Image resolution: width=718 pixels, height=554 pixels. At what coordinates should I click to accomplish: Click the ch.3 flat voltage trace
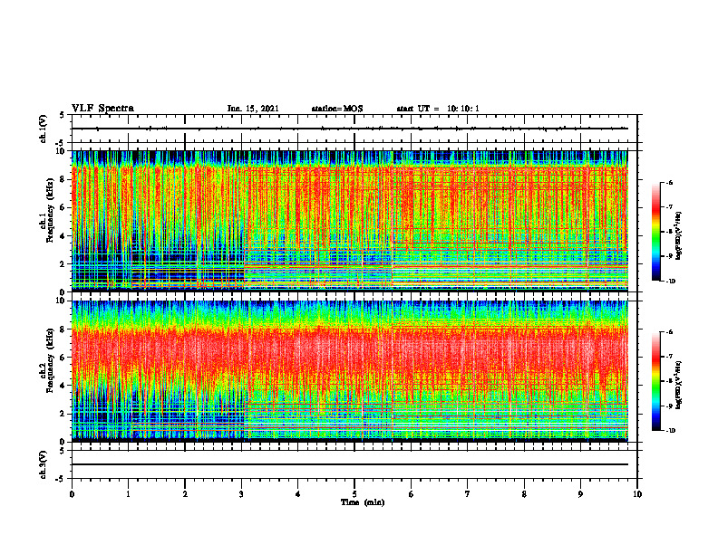pos(350,464)
